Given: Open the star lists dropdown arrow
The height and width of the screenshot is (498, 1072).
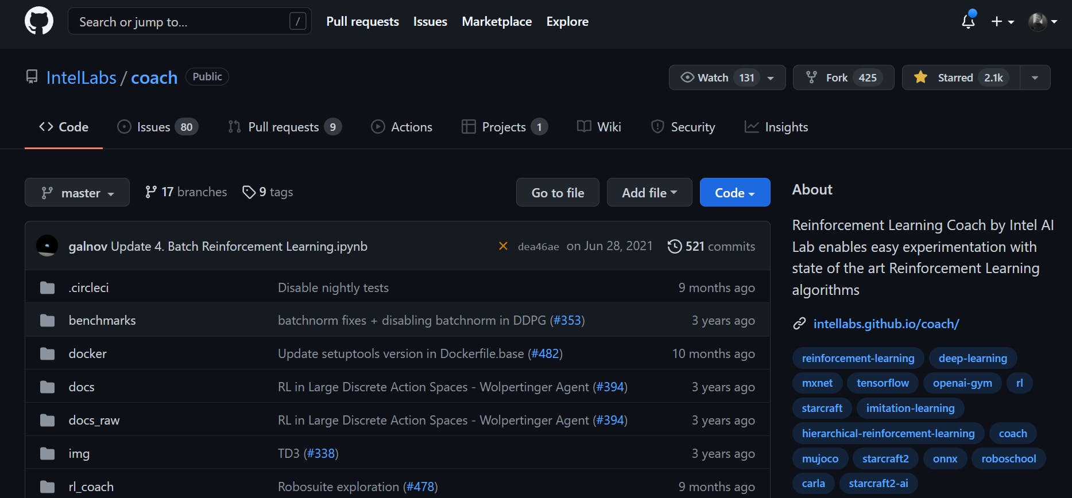Looking at the screenshot, I should point(1035,77).
